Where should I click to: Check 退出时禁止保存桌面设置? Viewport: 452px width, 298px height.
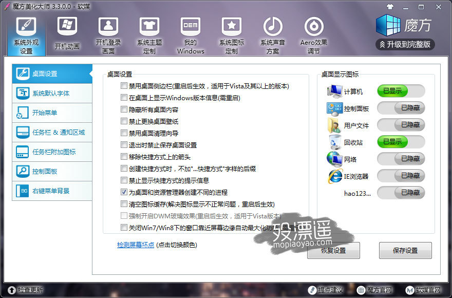coord(124,145)
